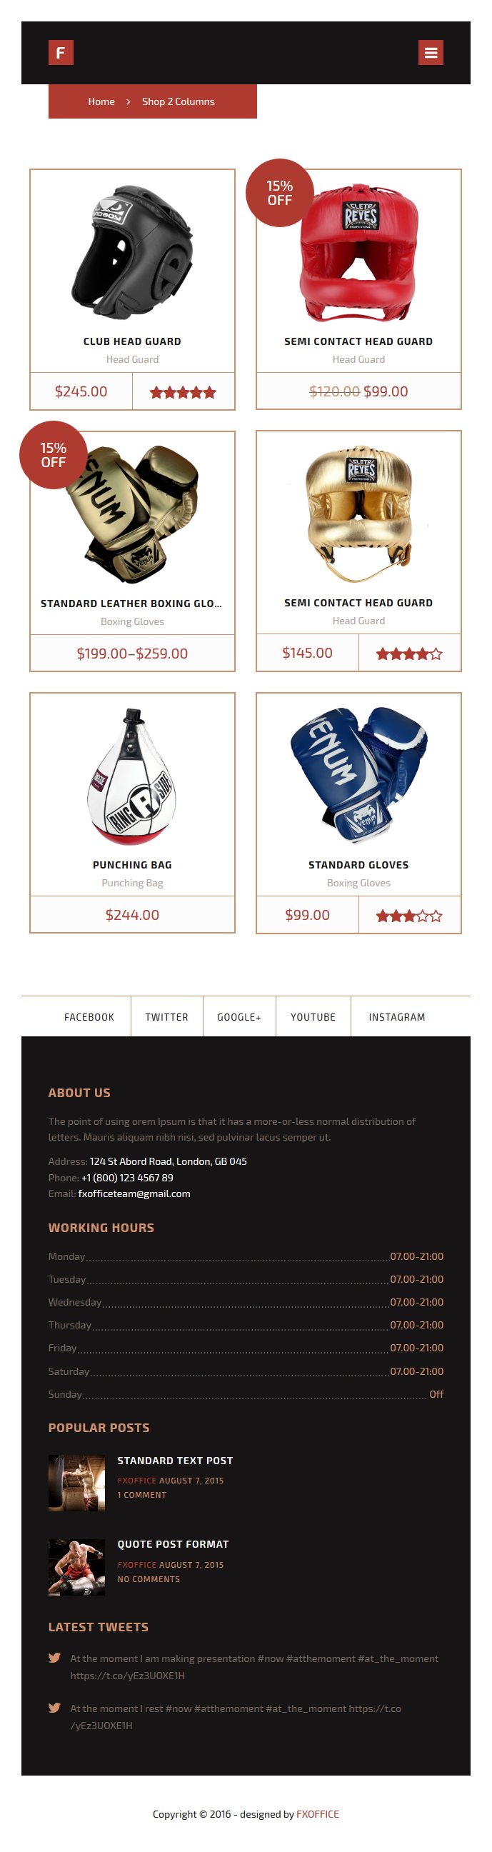The image size is (492, 1852).
Task: Click the second tweet Twitter bird icon
Action: 55,1707
